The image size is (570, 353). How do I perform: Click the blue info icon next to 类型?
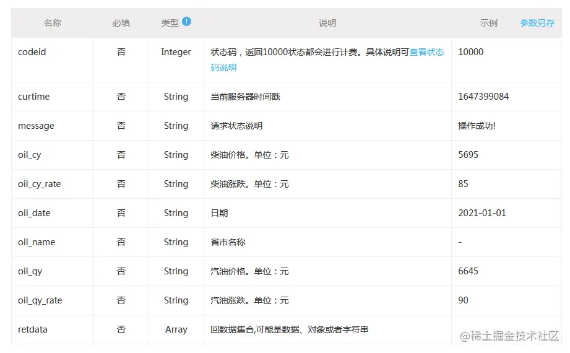(186, 22)
